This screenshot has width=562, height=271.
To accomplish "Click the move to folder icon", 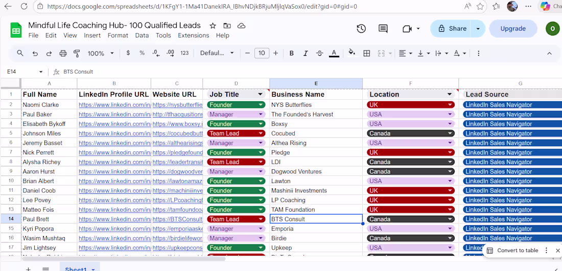I will (x=227, y=26).
